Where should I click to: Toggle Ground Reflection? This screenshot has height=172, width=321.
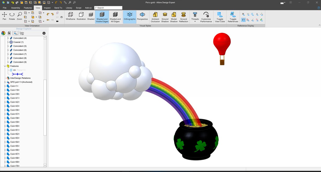pyautogui.click(x=184, y=17)
